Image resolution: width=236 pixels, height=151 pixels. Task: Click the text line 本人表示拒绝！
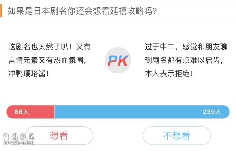[169, 74]
